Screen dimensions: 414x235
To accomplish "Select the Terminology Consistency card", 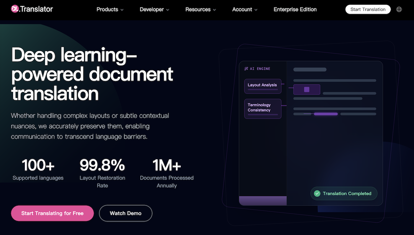I will [263, 108].
